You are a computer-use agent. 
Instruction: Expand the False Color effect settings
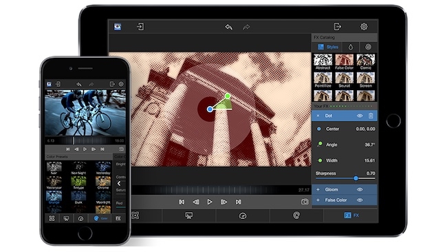[318, 200]
